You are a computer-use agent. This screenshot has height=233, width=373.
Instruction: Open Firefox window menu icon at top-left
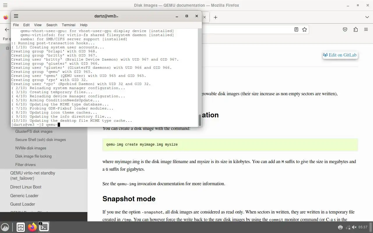pos(5,5)
